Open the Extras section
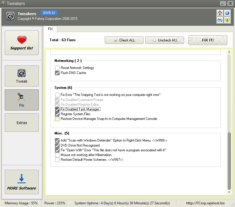This screenshot has height=207, width=235. (22, 123)
